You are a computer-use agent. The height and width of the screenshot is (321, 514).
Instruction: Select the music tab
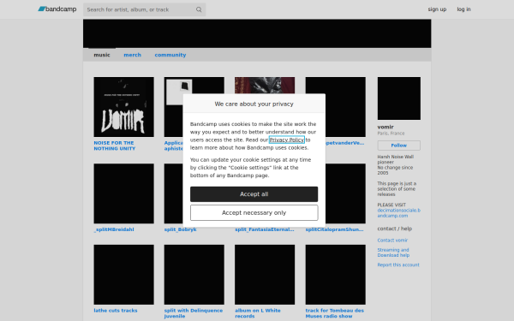click(x=102, y=55)
